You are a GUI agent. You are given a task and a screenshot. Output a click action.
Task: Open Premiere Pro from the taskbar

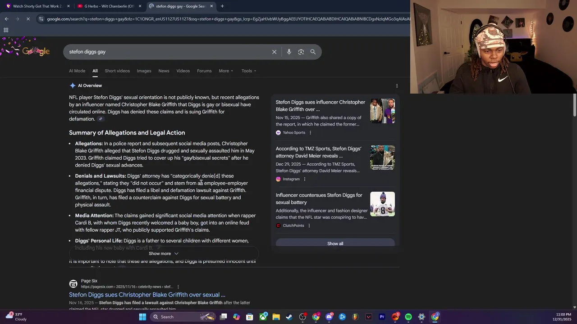click(x=382, y=317)
